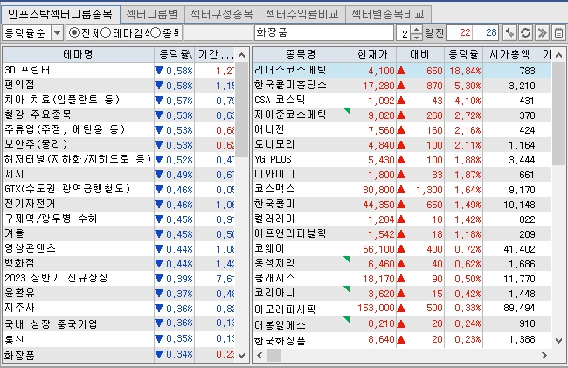
Task: Sort by 현재가 column header
Action: click(x=373, y=55)
